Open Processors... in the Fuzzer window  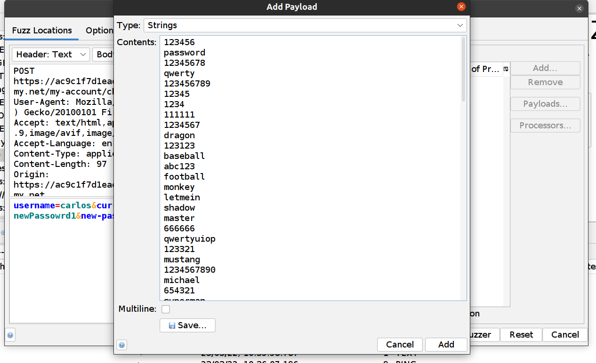[545, 126]
